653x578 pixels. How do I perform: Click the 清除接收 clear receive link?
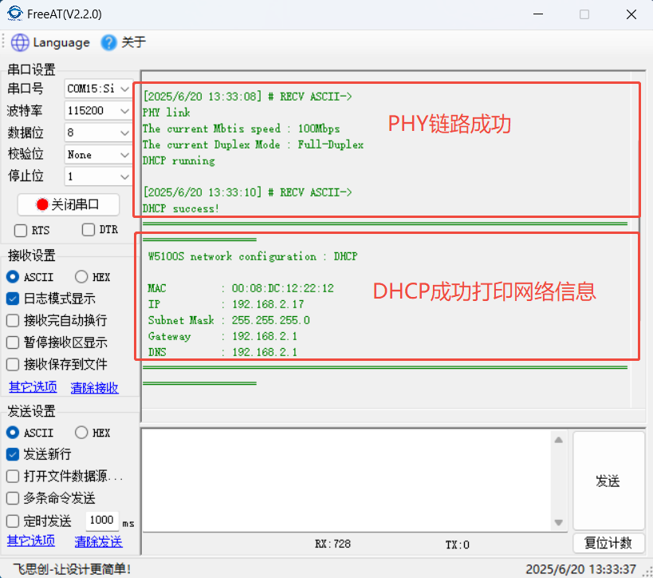pyautogui.click(x=95, y=388)
